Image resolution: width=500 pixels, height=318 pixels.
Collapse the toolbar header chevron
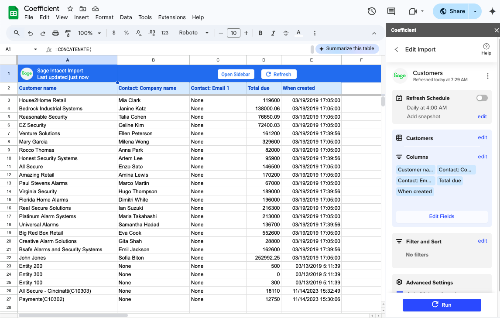pos(374,33)
